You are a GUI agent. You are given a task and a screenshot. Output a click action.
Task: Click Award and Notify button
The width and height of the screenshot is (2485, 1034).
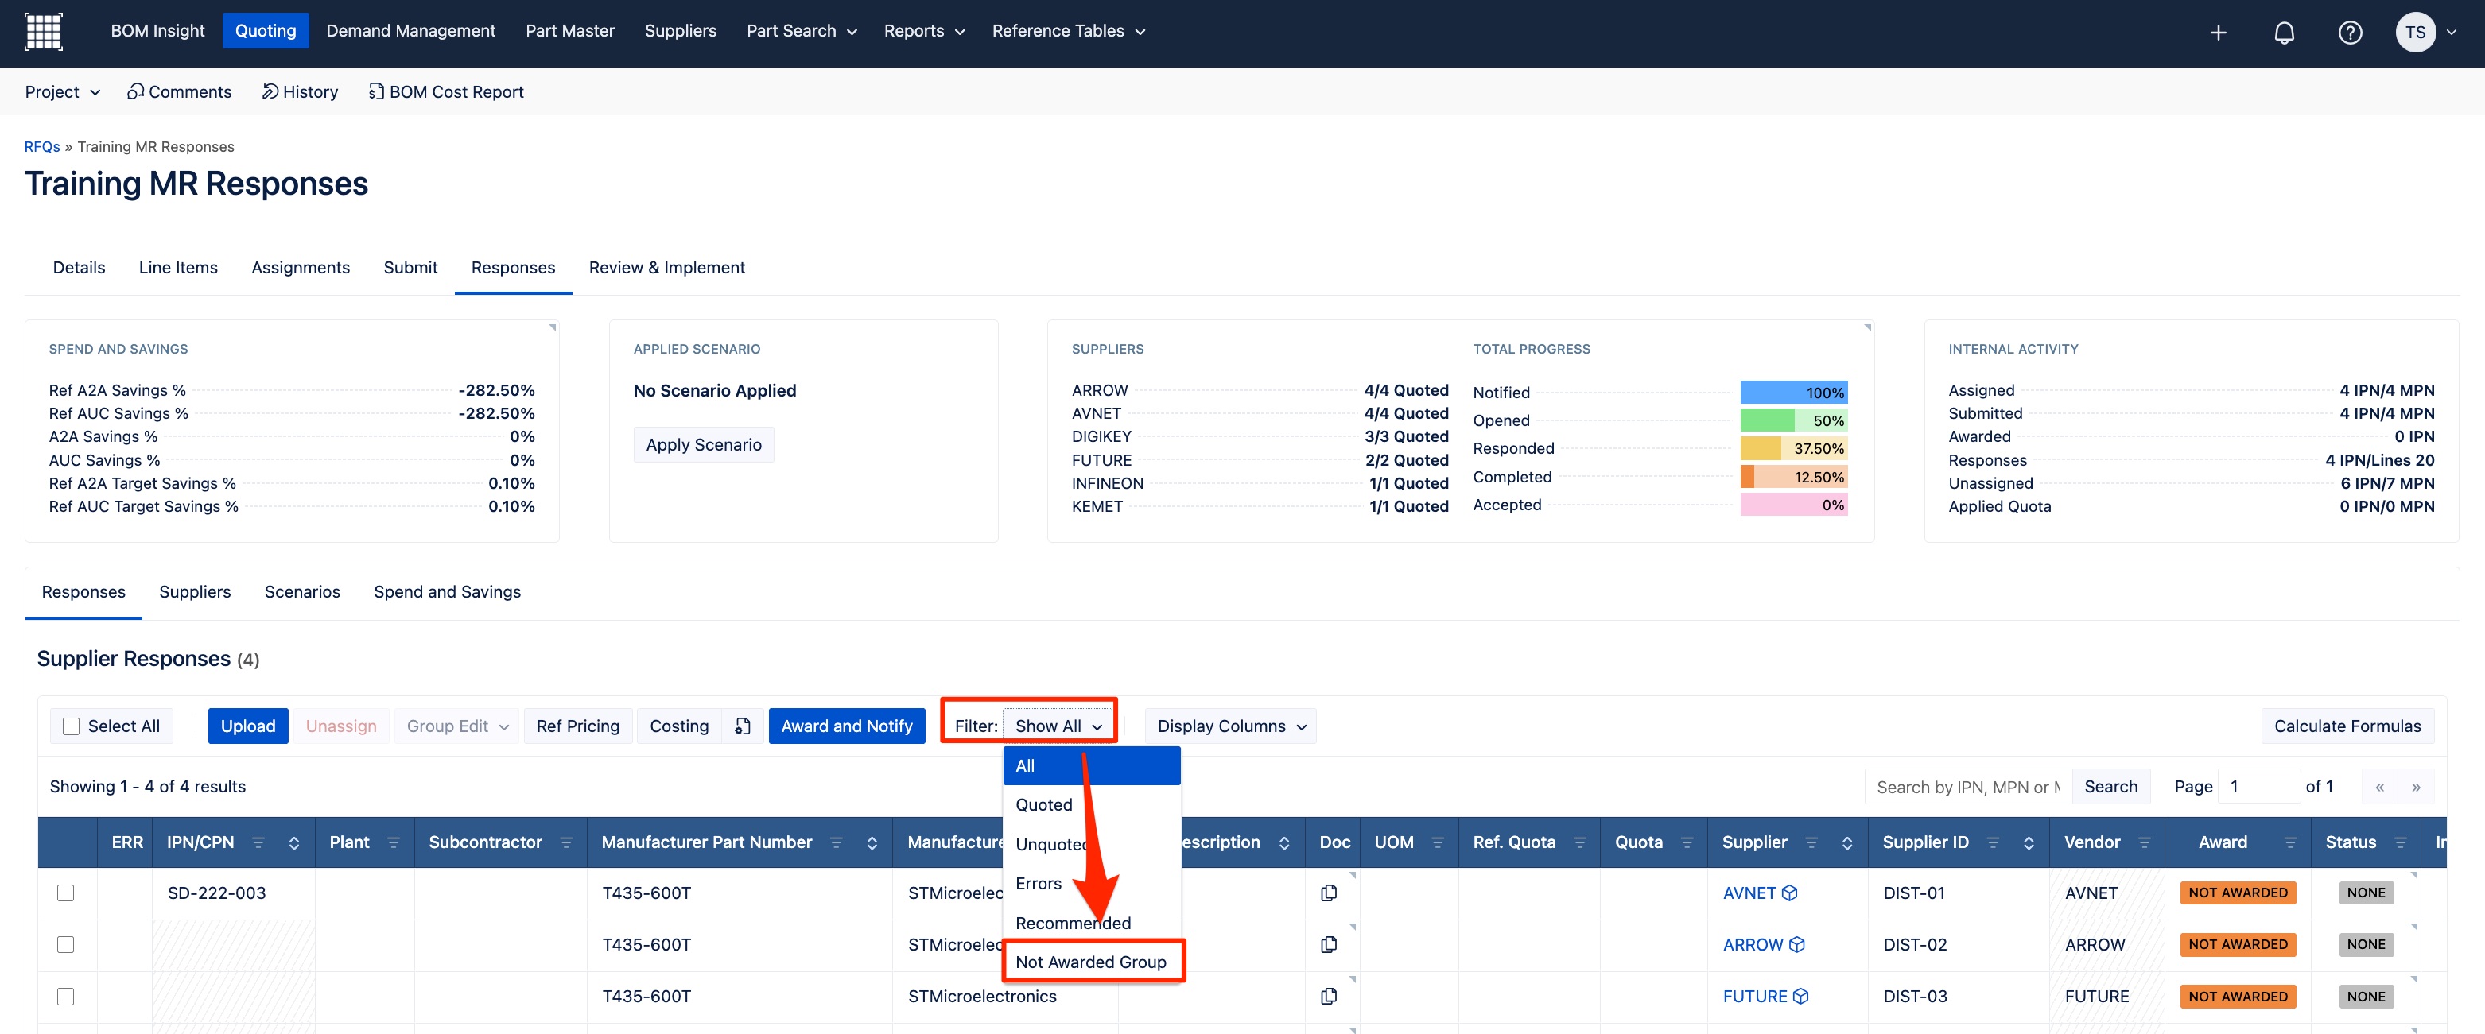pyautogui.click(x=847, y=726)
